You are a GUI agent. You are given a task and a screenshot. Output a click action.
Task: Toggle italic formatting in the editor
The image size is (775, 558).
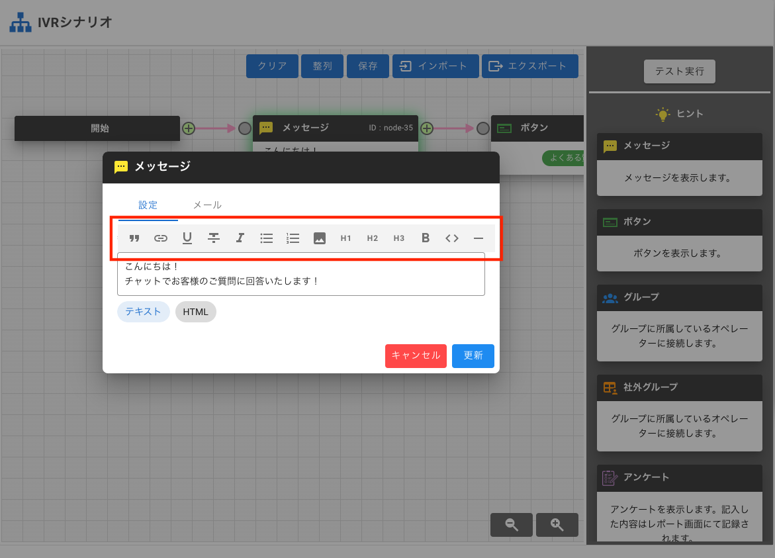pos(240,238)
